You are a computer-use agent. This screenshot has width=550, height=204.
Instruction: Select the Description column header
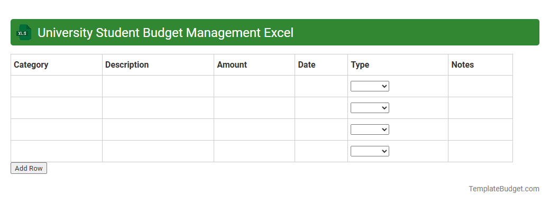[x=158, y=65]
